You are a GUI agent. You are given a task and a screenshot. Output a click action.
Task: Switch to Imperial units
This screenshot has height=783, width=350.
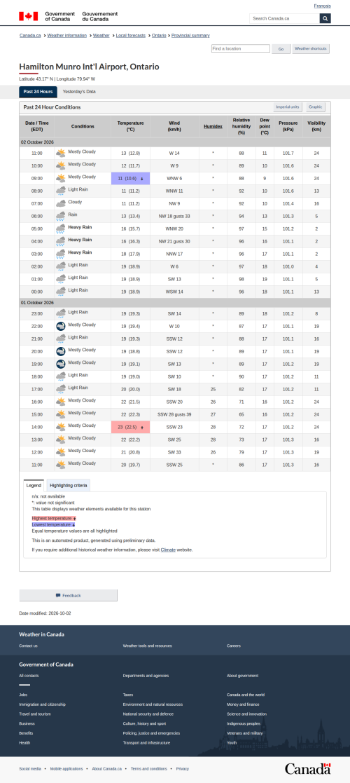coord(288,107)
